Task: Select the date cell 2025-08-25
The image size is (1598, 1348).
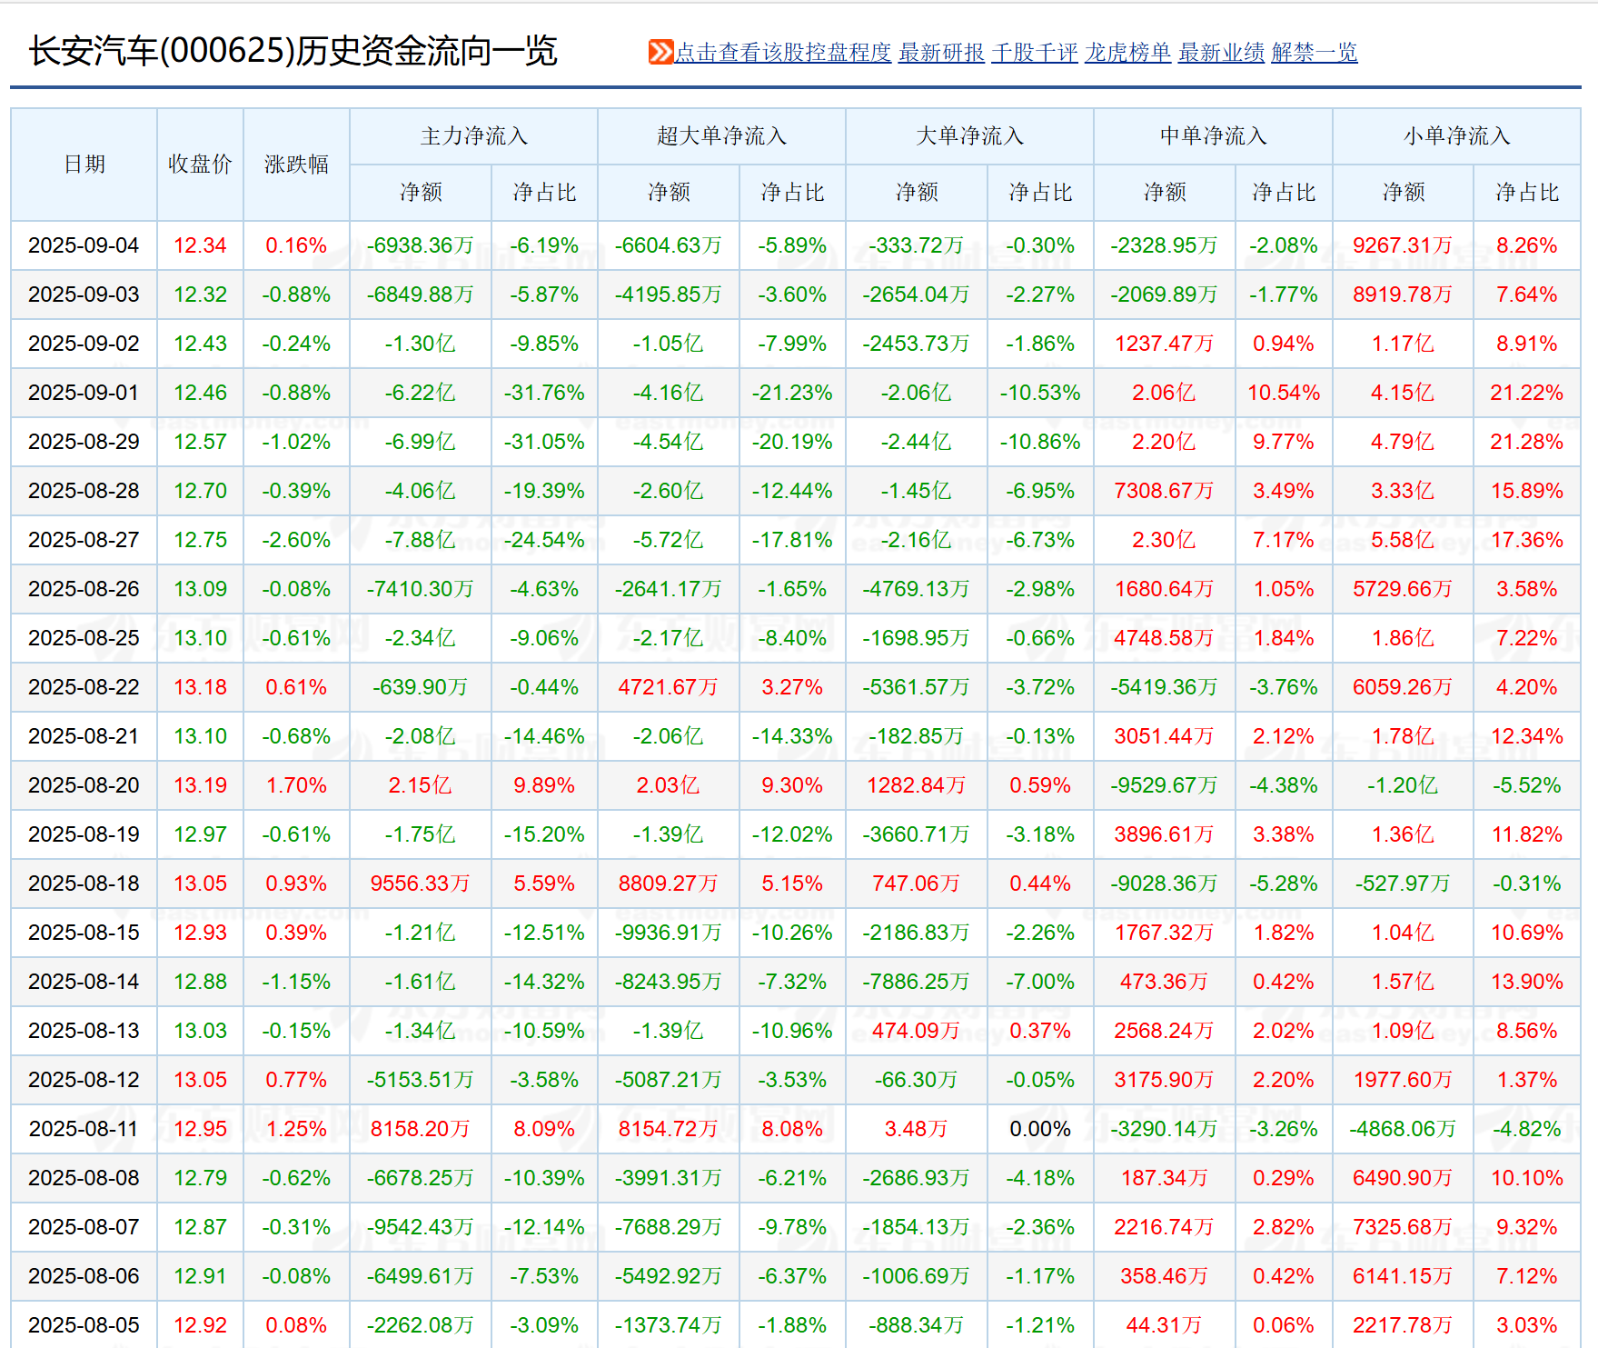Action: (x=84, y=638)
